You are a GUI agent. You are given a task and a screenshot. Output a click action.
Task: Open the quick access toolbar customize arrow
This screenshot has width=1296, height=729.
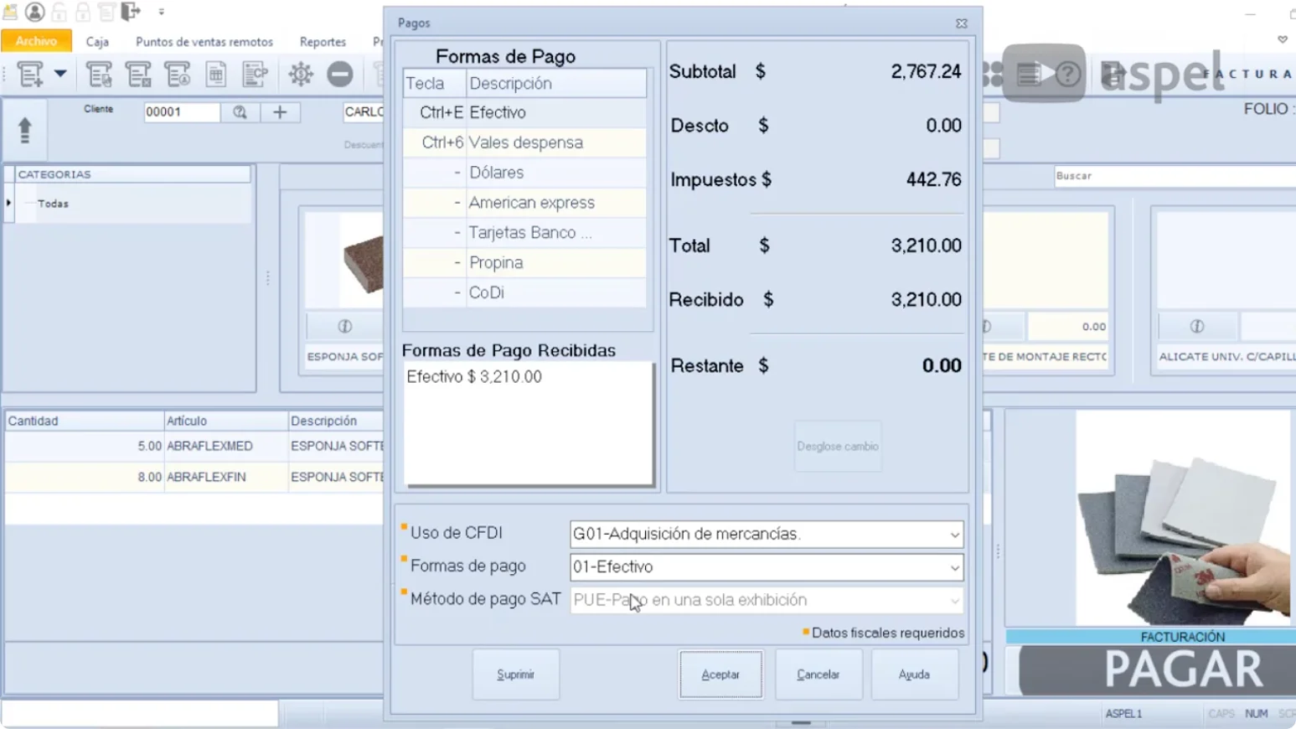coord(162,12)
